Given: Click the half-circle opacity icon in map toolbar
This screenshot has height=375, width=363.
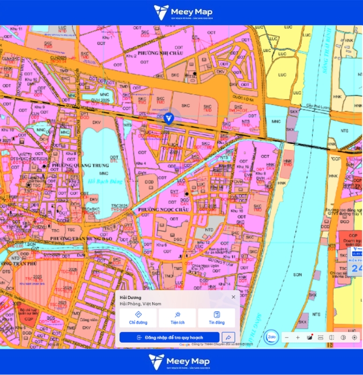Looking at the screenshot, I should (343, 338).
